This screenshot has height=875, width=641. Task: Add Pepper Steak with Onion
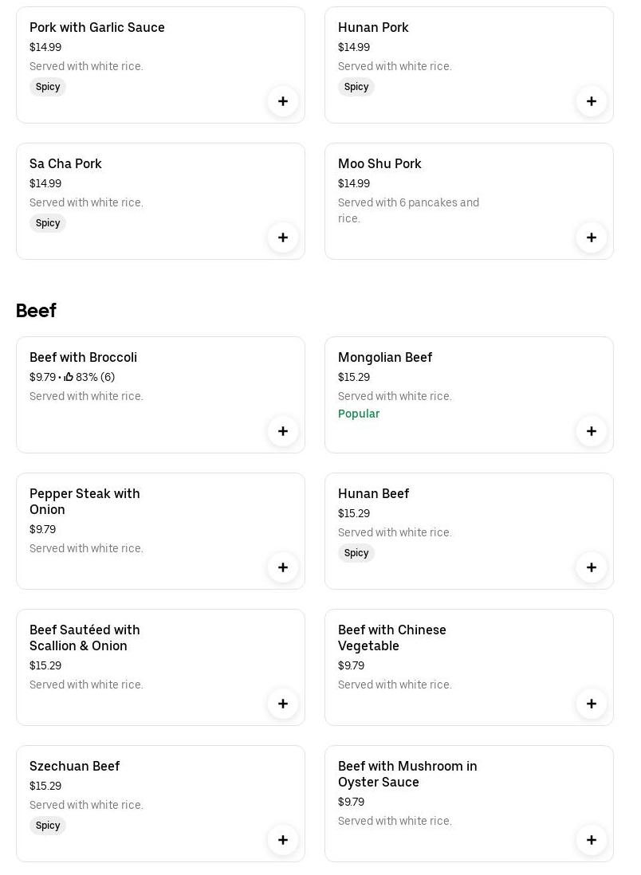283,567
